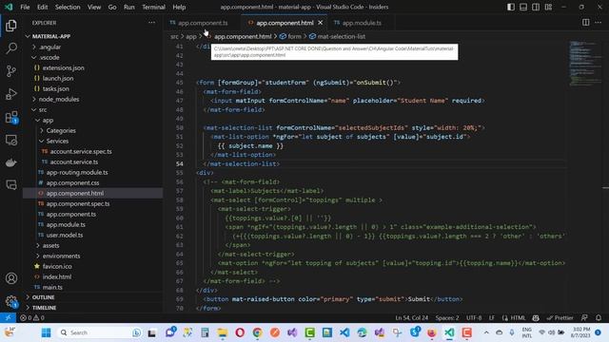609x342 pixels.
Task: Click the remote window indicator in status bar
Action: pyautogui.click(x=8, y=317)
